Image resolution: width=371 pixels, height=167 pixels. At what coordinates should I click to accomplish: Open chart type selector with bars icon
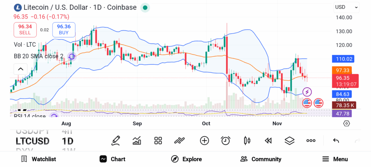click(x=137, y=141)
